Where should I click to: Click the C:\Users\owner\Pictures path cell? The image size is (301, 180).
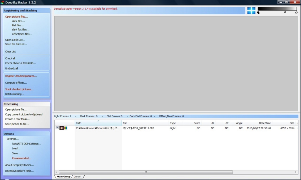click(x=98, y=128)
